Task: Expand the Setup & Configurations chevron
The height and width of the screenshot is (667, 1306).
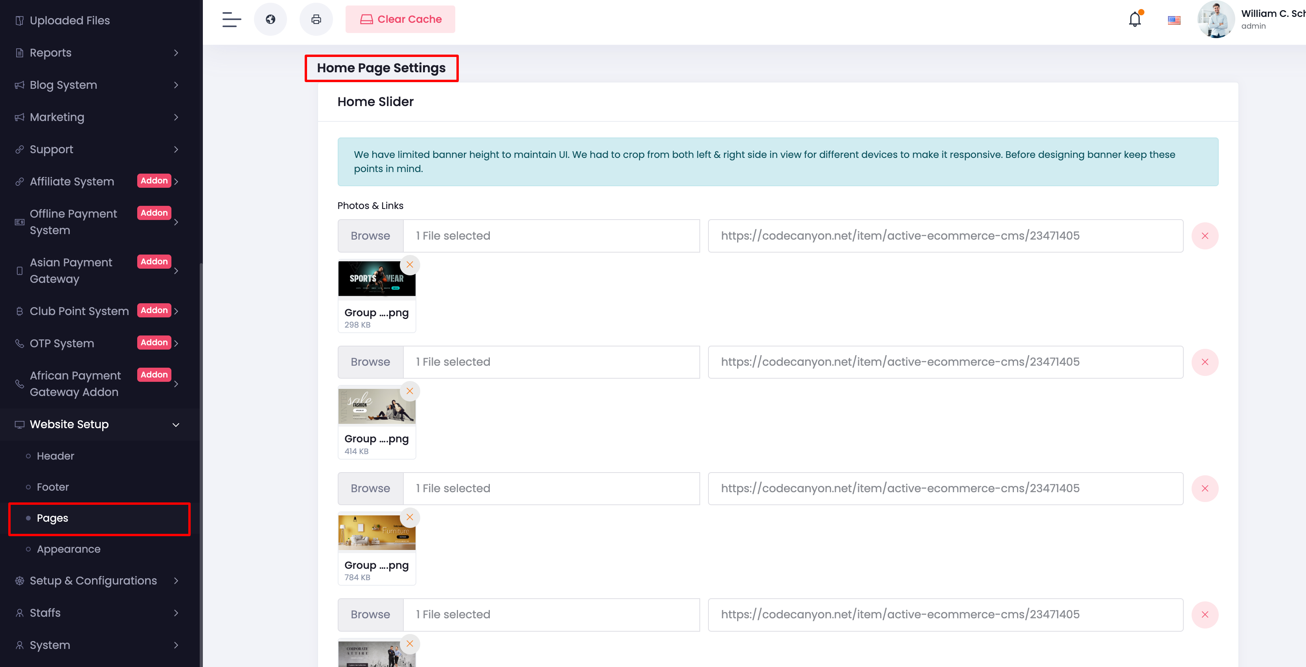Action: pyautogui.click(x=176, y=581)
